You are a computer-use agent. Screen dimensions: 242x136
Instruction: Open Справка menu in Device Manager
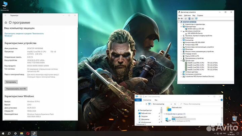[200, 15]
